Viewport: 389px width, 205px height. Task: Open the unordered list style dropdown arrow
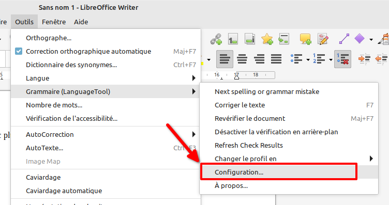(x=308, y=60)
